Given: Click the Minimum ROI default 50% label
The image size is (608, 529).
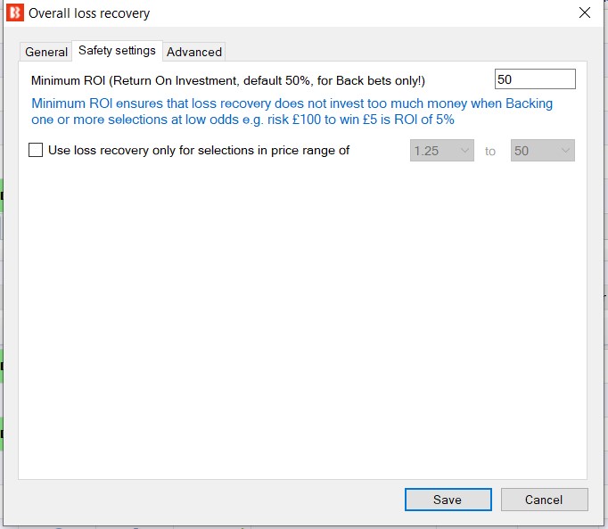Looking at the screenshot, I should tap(228, 80).
